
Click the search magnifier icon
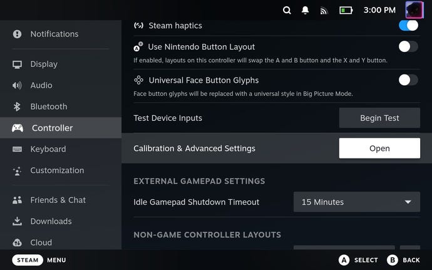click(287, 10)
